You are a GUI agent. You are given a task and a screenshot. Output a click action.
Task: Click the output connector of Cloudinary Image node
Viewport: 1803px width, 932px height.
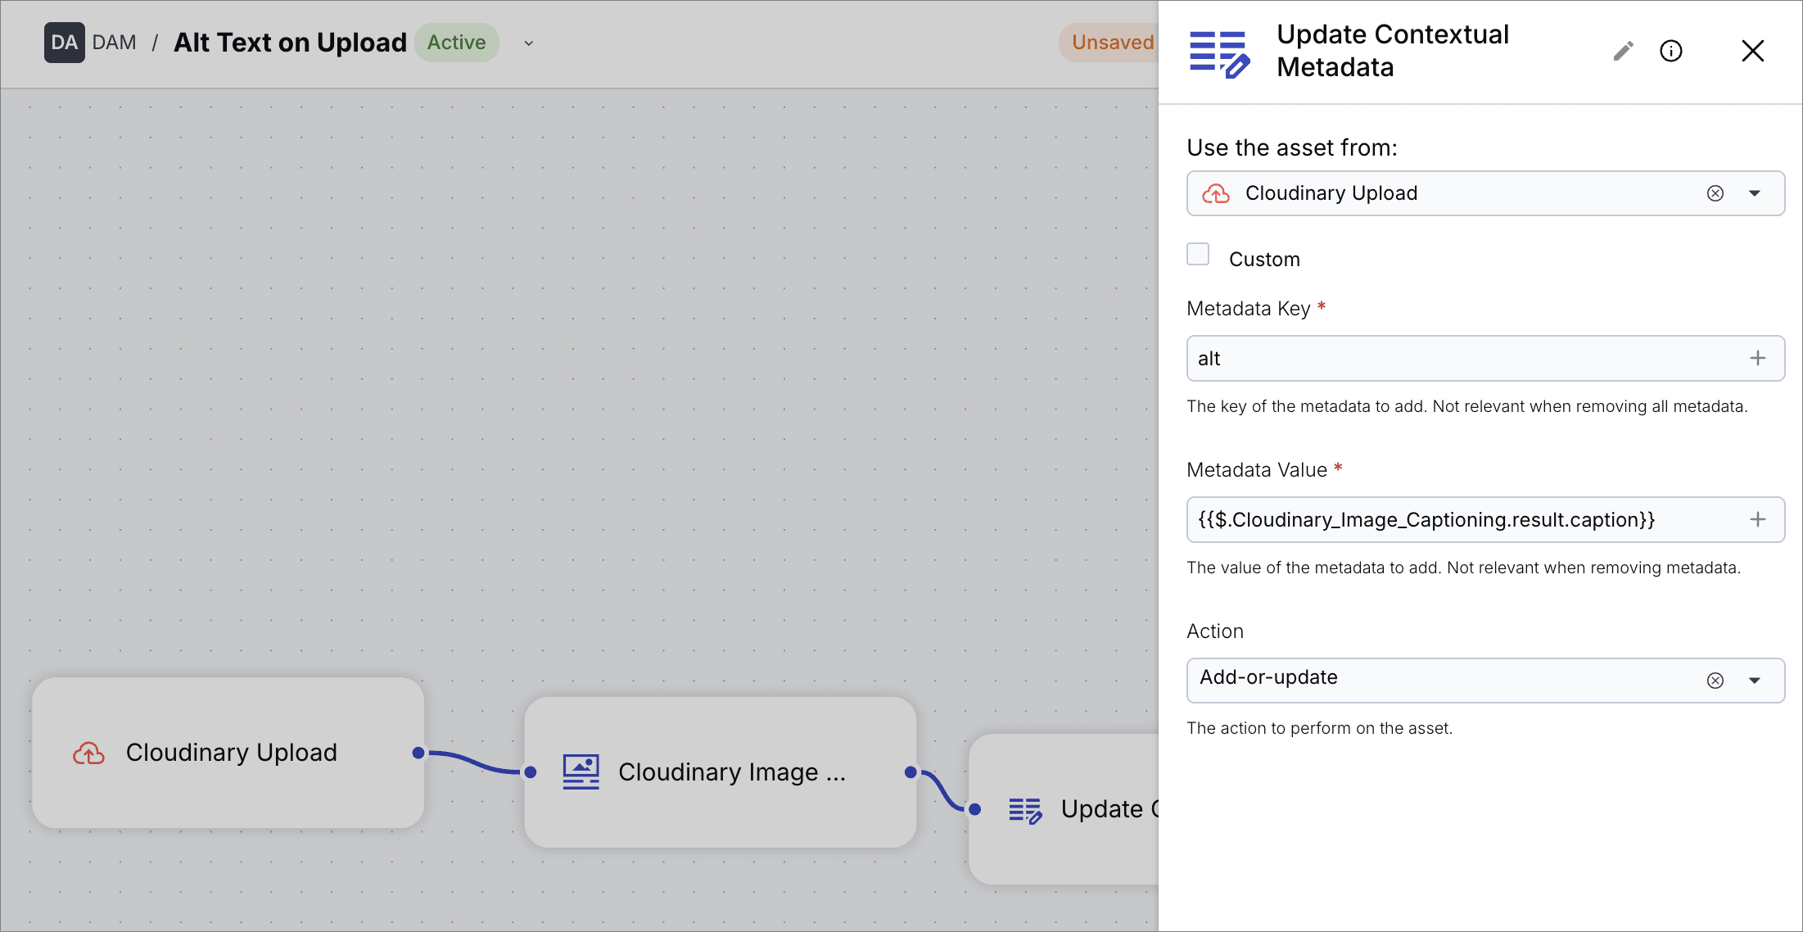(x=911, y=772)
